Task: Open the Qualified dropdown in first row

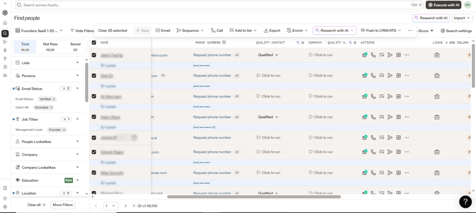Action: tap(268, 55)
